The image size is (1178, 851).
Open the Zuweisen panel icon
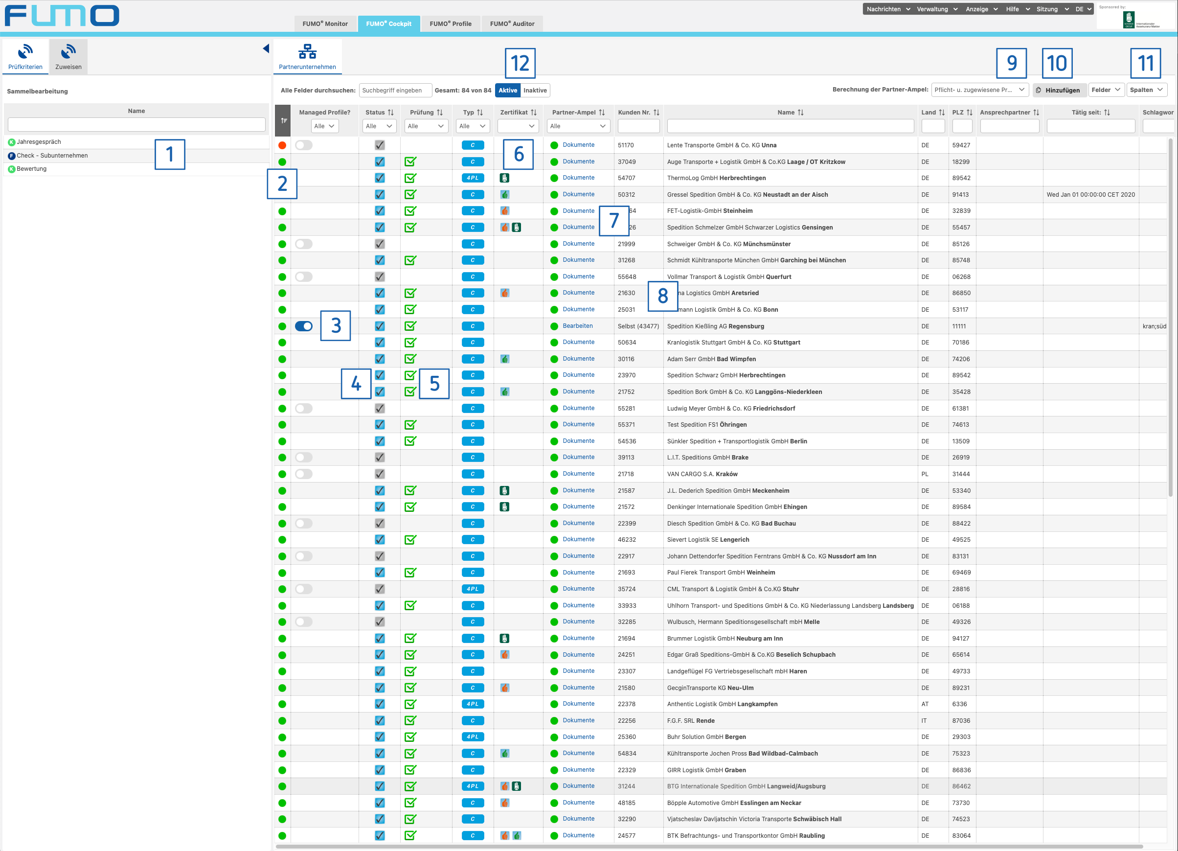(68, 52)
